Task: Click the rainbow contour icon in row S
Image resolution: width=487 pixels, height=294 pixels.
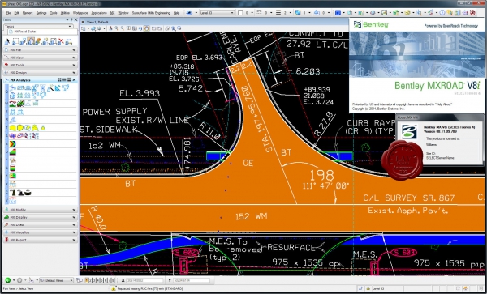Action: coord(13,143)
